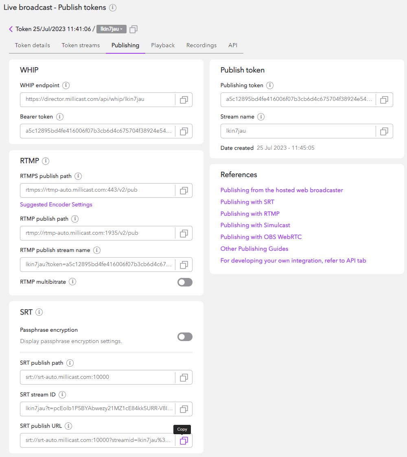Viewport: 407px width, 457px height.
Task: Click the SRT publish path field
Action: pyautogui.click(x=98, y=377)
